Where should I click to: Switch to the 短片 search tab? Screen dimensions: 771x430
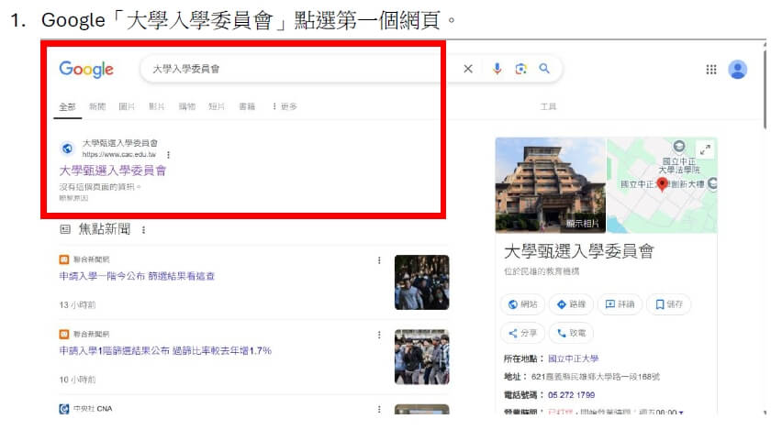click(217, 106)
